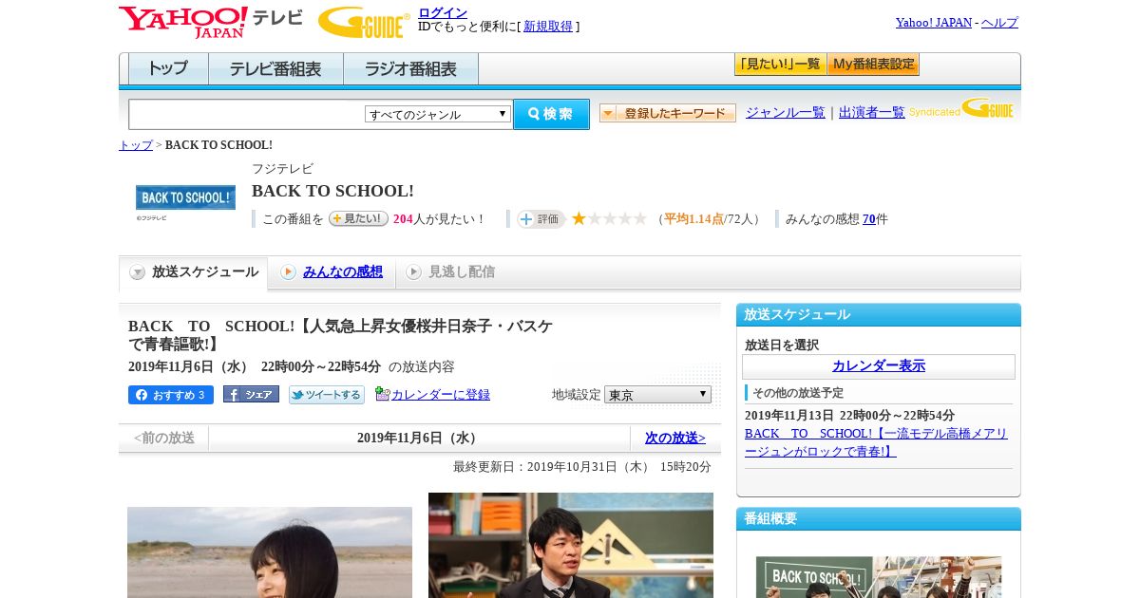
Task: Click the 番組概要 BACK TO SCHOOL! image
Action: [879, 577]
